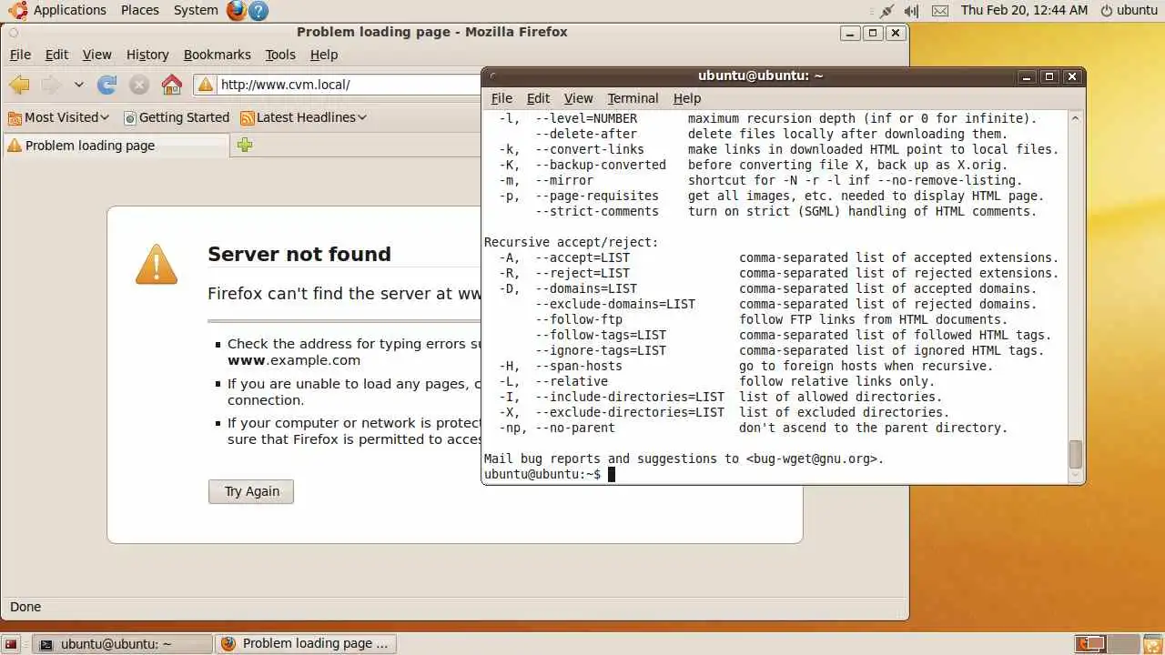
Task: Click the Show Desktop icon in bottom panel
Action: [x=12, y=644]
